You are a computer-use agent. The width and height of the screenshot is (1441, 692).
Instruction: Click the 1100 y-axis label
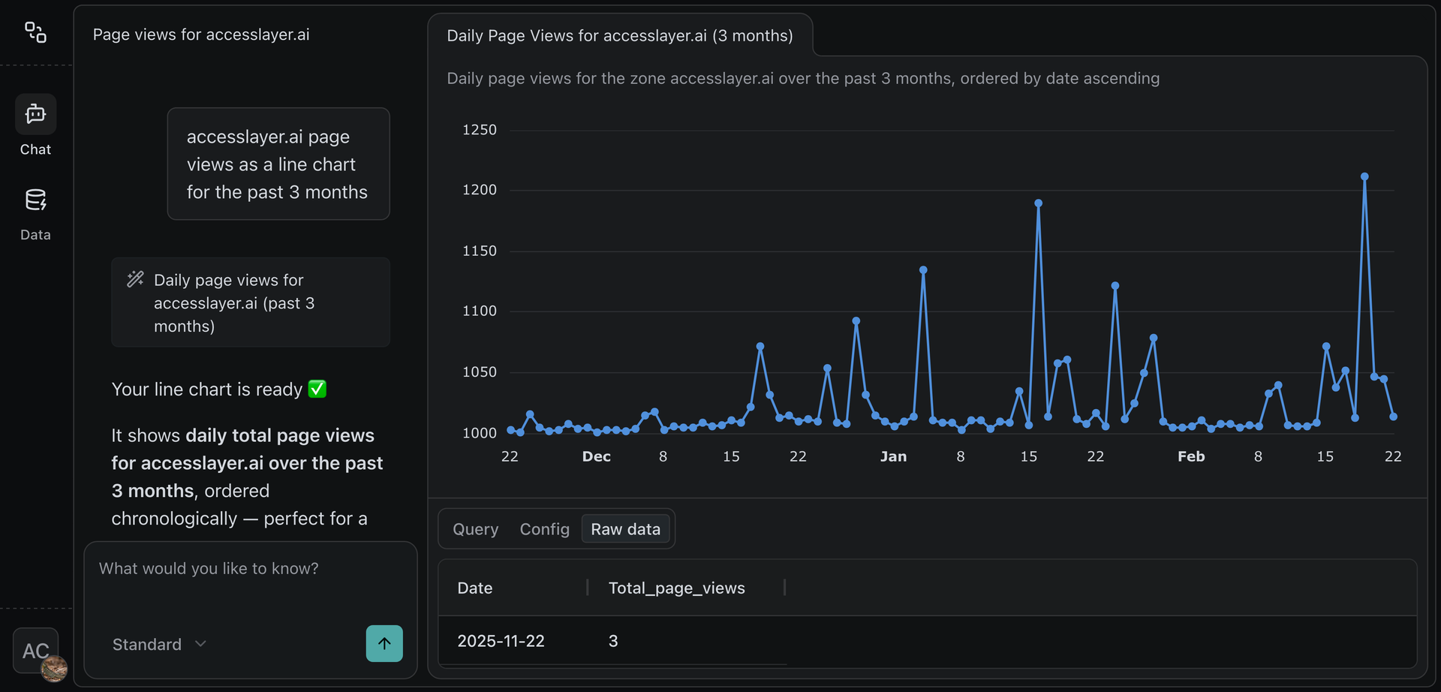(480, 311)
